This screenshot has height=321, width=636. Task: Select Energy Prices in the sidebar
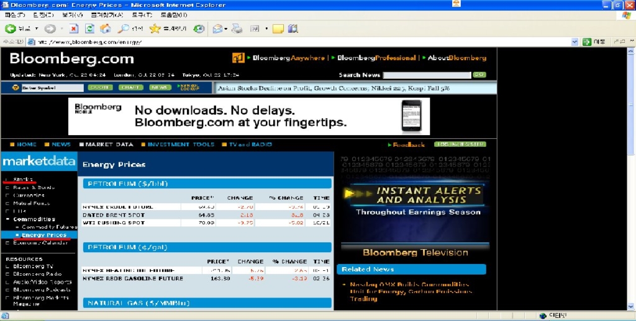point(44,235)
